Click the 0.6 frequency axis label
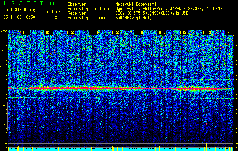Viewport: 238px width, 151px height. (3, 143)
